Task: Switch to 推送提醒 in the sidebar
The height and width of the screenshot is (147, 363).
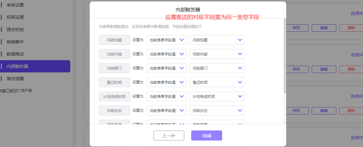Action: (15, 79)
